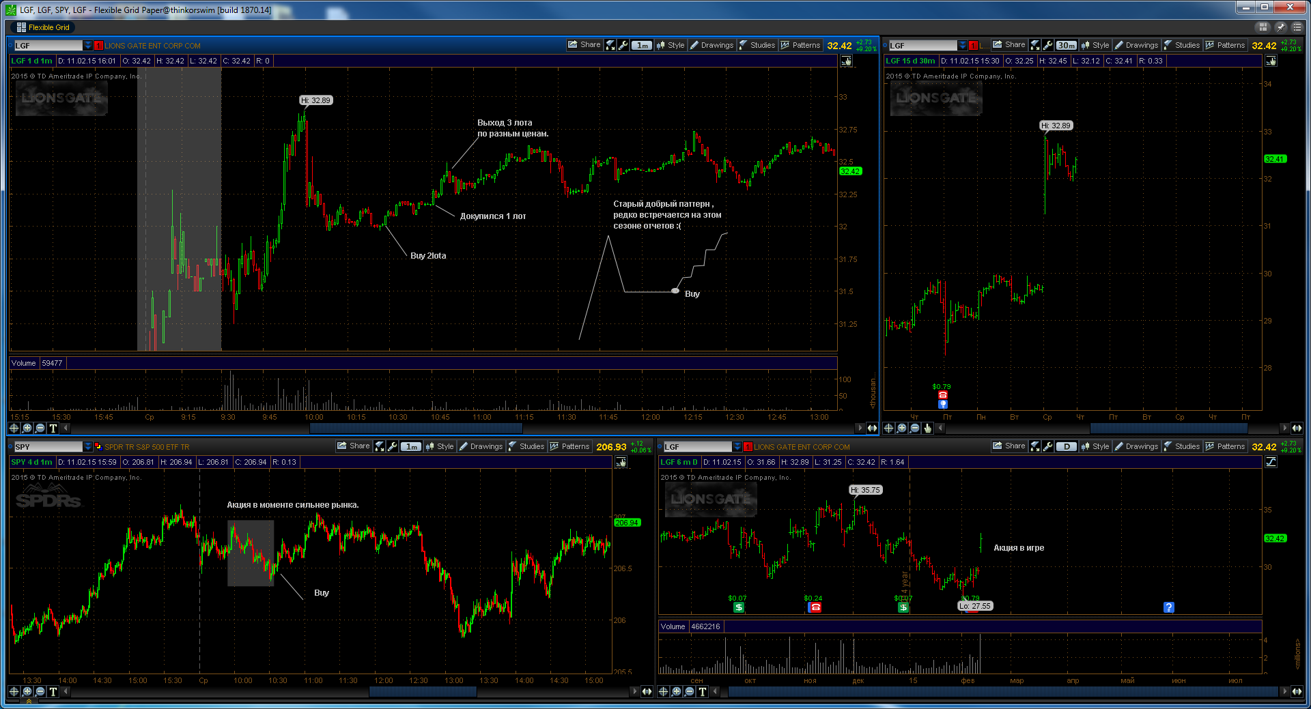The width and height of the screenshot is (1311, 709).
Task: Step the SPY chart right with arrow
Action: click(x=634, y=691)
